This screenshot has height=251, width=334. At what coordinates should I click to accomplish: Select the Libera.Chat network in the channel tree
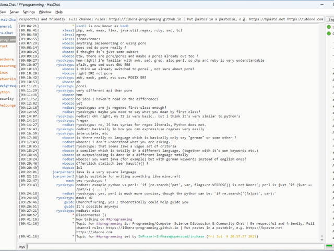pos(6,32)
